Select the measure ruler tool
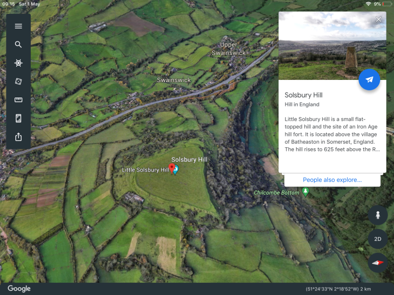Image resolution: width=394 pixels, height=295 pixels. tap(19, 100)
